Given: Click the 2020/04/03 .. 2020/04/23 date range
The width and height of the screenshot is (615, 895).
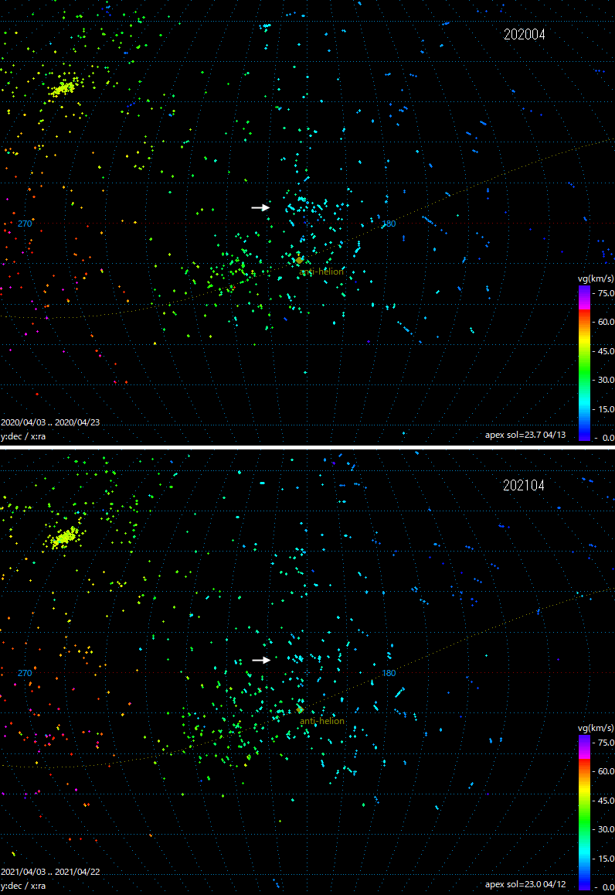Looking at the screenshot, I should click(x=50, y=423).
